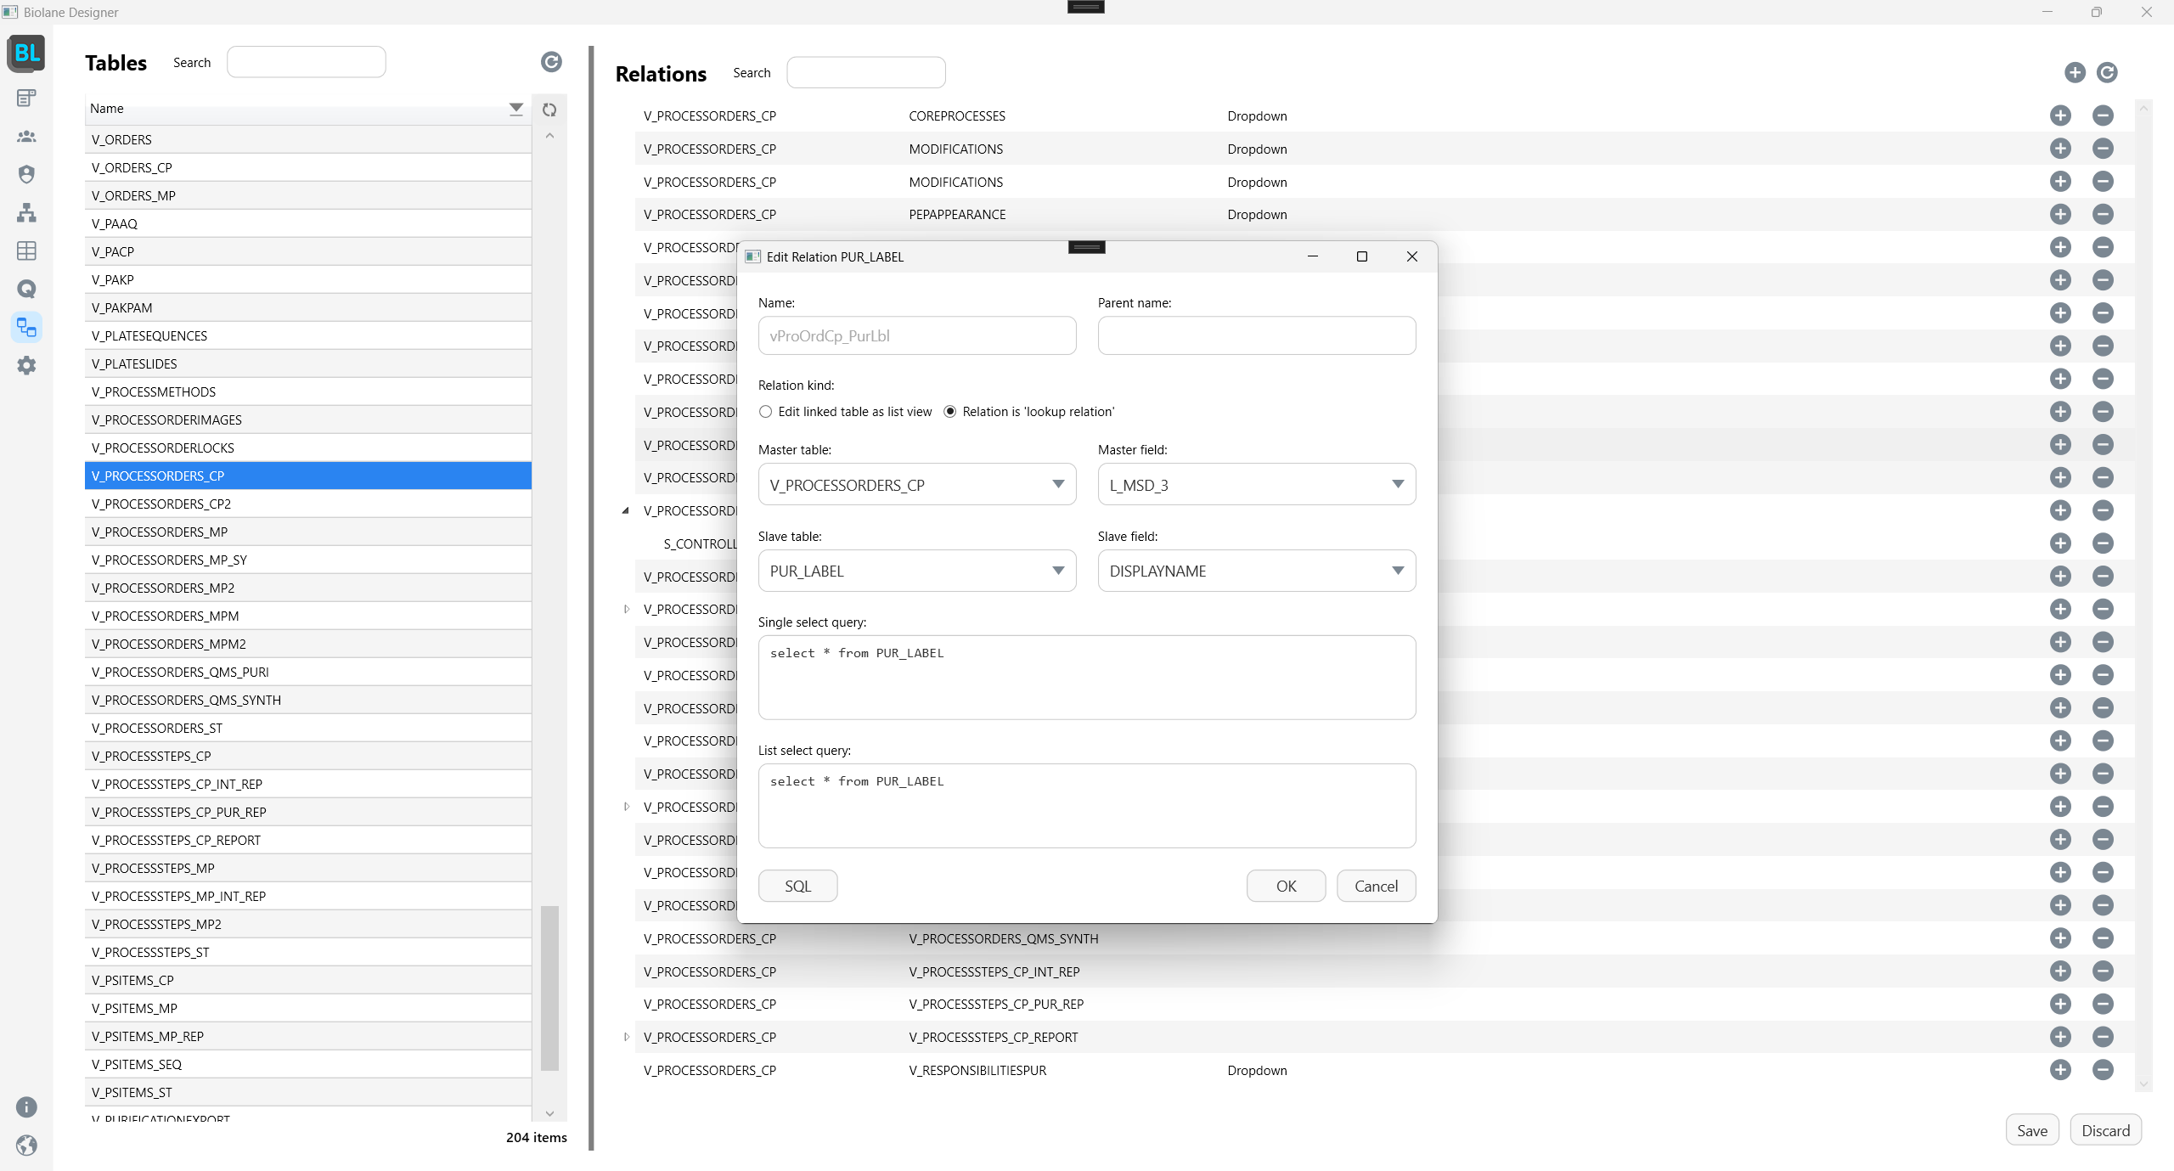
Task: Open the users group sidebar icon
Action: coord(26,136)
